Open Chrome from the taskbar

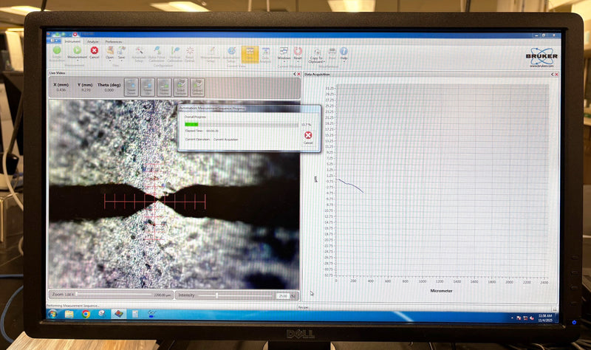(x=86, y=314)
